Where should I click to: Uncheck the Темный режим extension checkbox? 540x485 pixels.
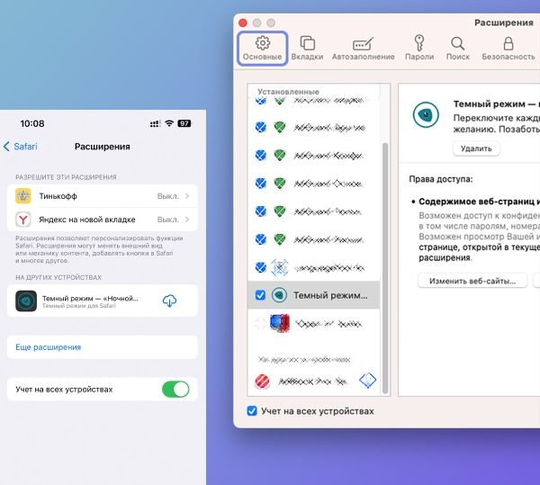(260, 295)
